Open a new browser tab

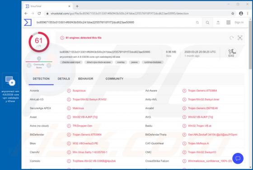point(77,6)
